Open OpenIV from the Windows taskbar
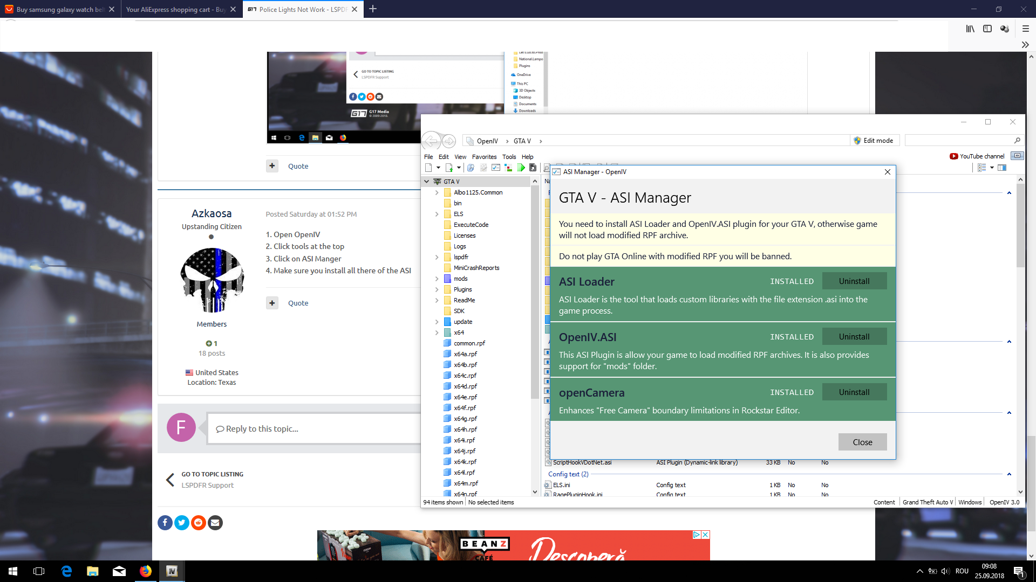 [x=172, y=571]
